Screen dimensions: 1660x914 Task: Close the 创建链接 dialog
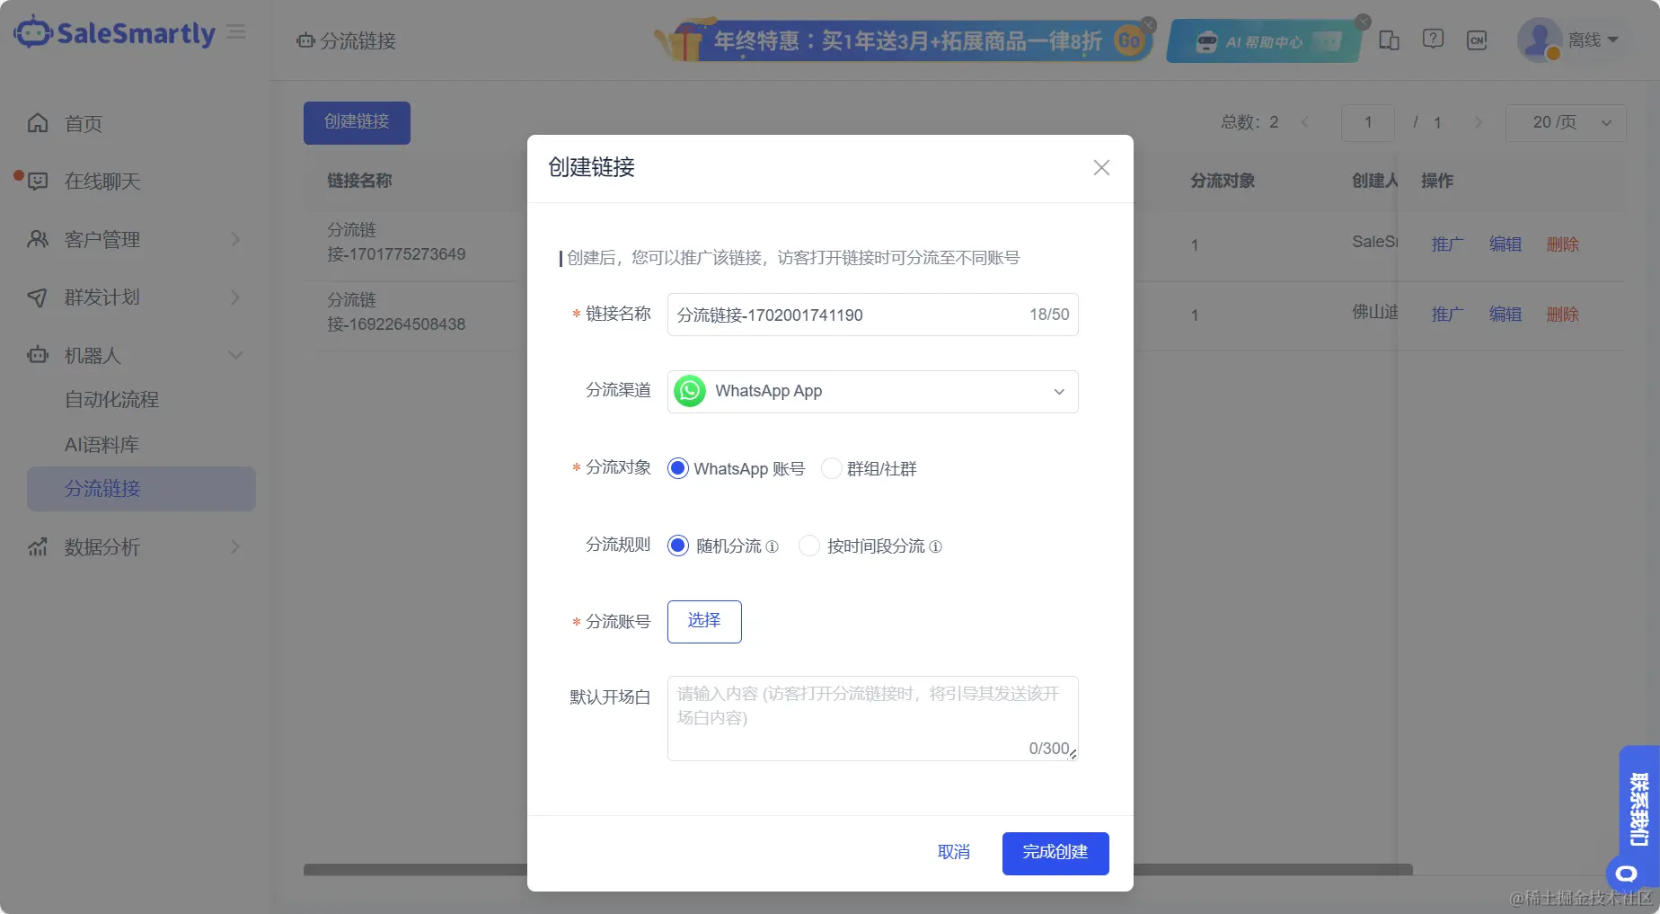point(1101,168)
